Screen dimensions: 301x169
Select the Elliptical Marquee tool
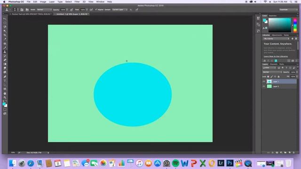click(x=5, y=23)
